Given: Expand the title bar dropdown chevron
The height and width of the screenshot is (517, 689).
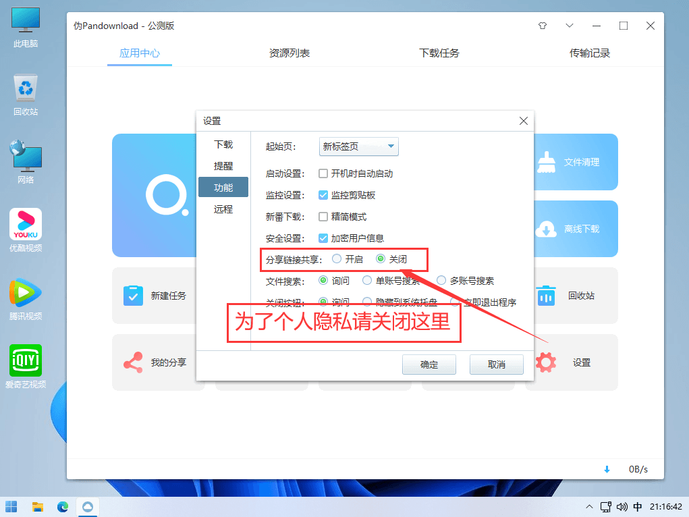Looking at the screenshot, I should 570,26.
